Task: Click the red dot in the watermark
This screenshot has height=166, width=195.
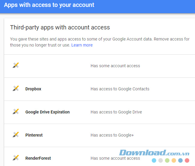Action: (x=187, y=161)
